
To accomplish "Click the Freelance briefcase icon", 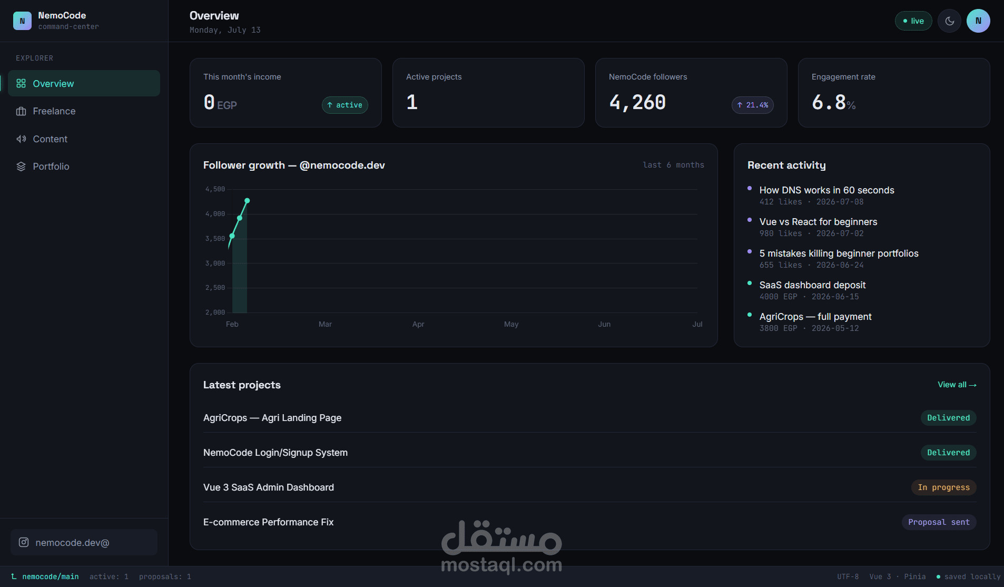I will [21, 111].
